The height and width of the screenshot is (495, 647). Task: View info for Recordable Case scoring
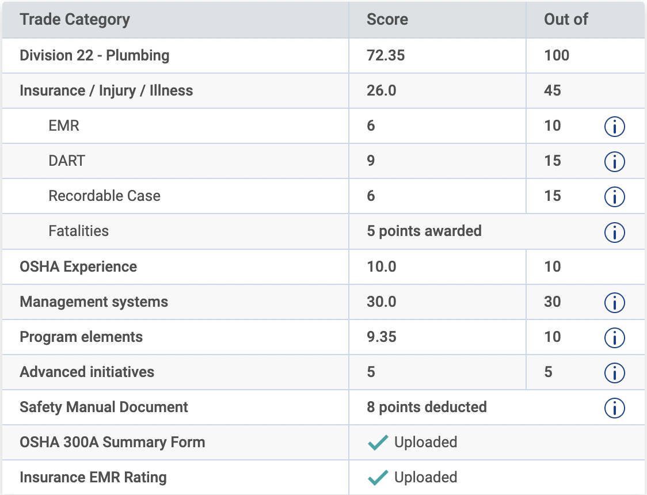pyautogui.click(x=614, y=196)
